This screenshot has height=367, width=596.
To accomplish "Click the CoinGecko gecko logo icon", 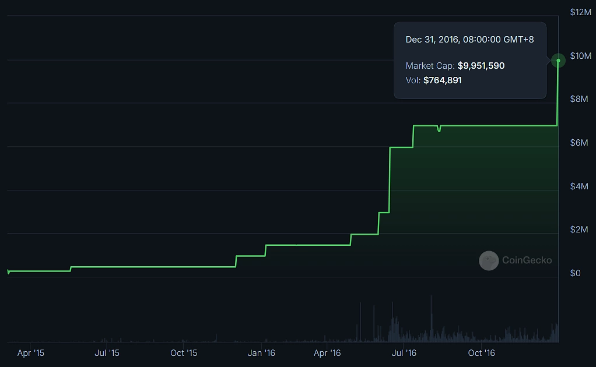I will [x=489, y=260].
